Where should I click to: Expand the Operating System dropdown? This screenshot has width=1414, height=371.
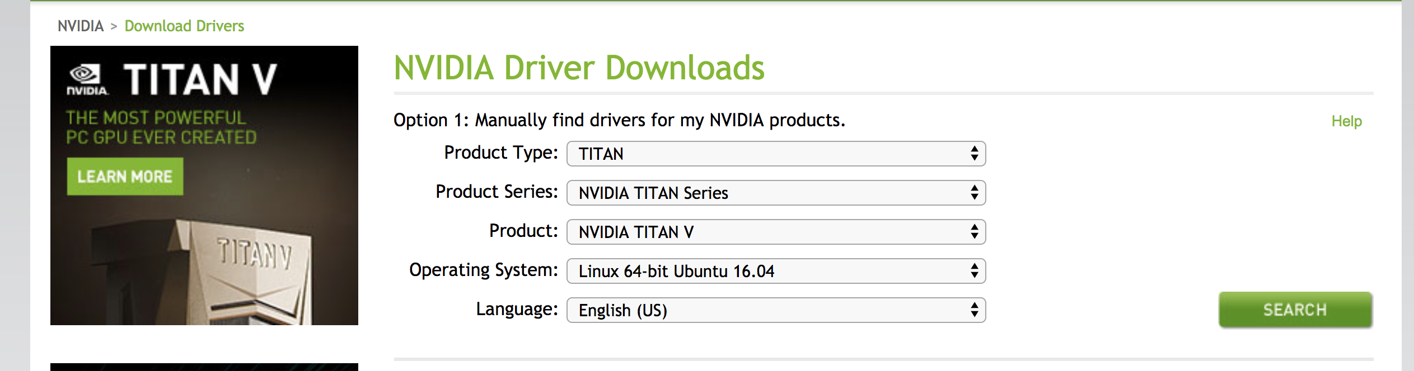776,271
